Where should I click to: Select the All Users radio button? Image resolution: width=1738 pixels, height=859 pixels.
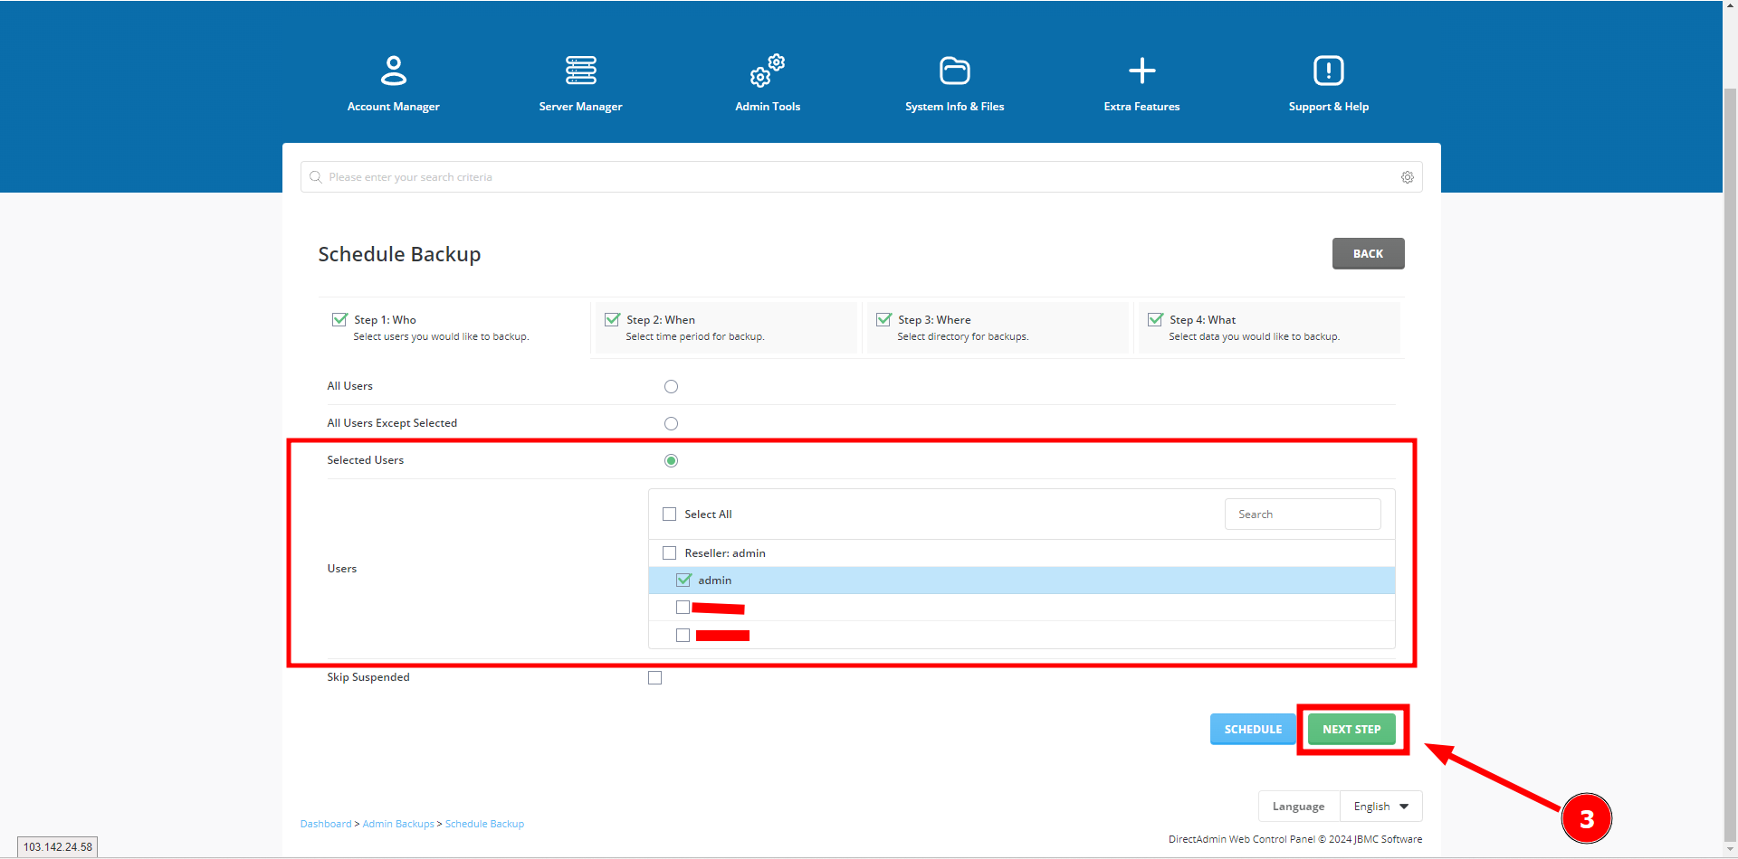pyautogui.click(x=671, y=387)
